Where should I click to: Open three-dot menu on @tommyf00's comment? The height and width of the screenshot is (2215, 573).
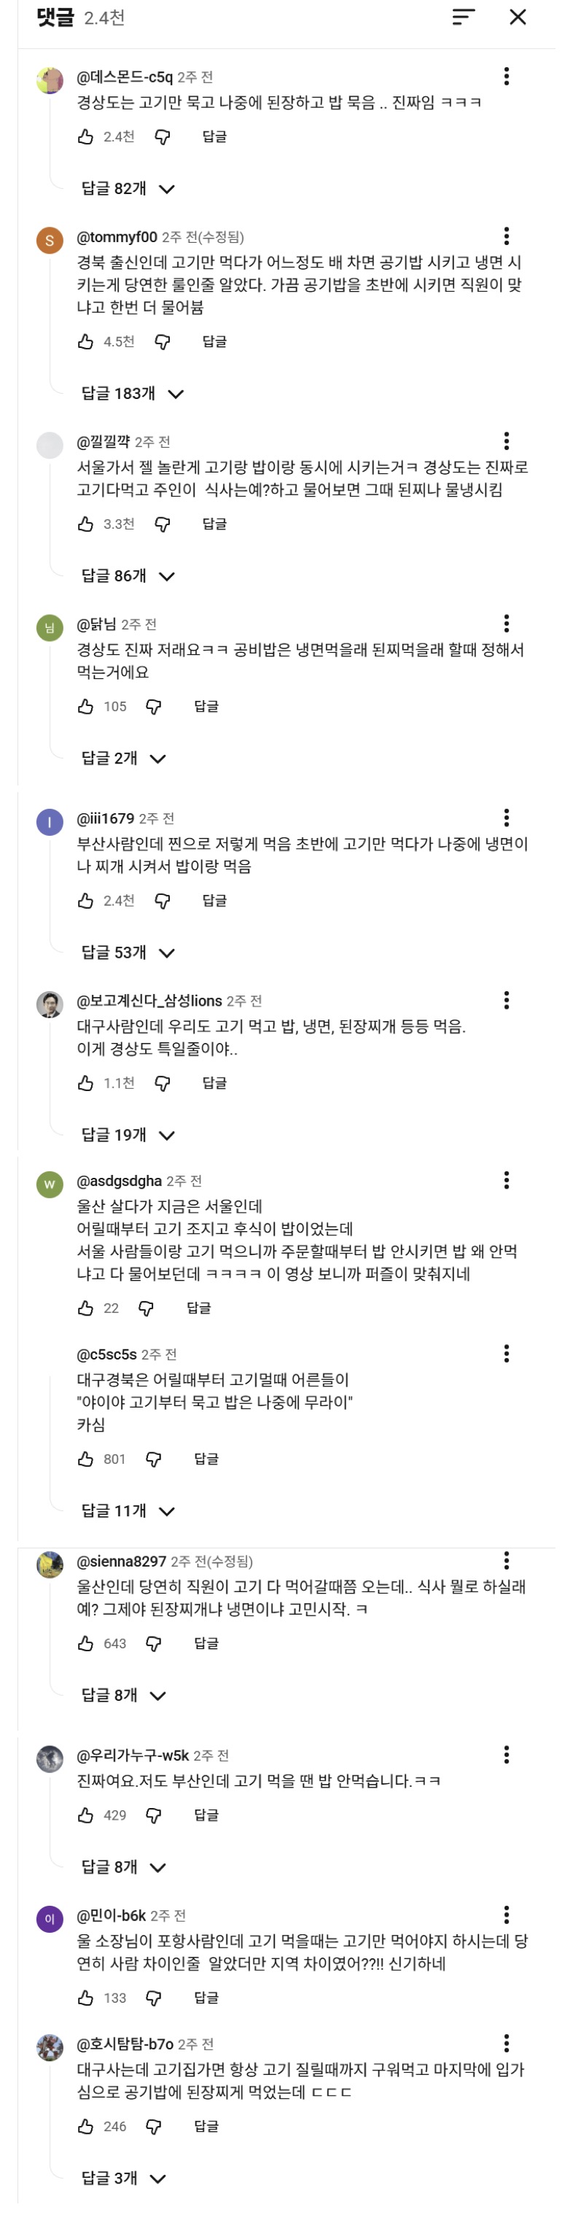point(506,236)
